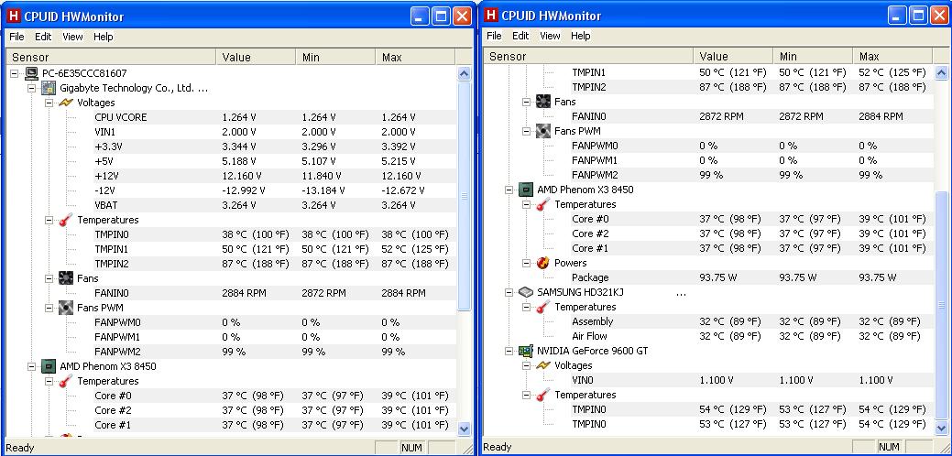The image size is (952, 456).
Task: Open the Edit menu in right window
Action: tap(521, 36)
